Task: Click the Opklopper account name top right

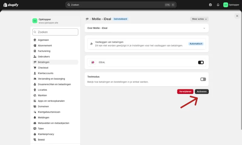Action: click(x=234, y=5)
